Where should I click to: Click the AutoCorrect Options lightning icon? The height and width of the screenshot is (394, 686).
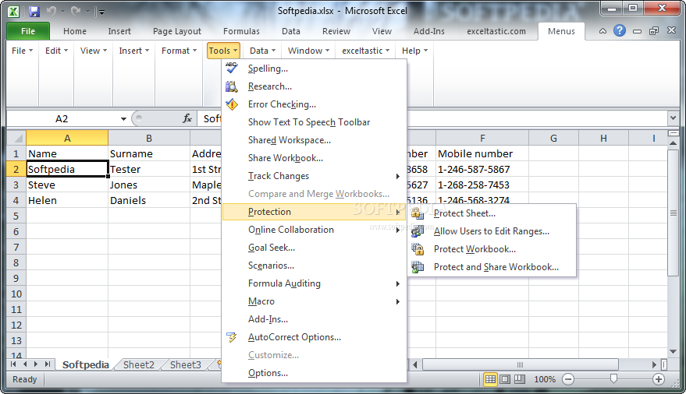(232, 337)
